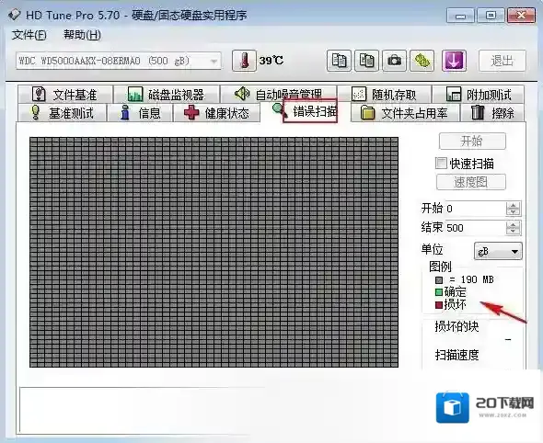Switch to the 文件基准 tab
The width and height of the screenshot is (543, 443).
coord(65,94)
